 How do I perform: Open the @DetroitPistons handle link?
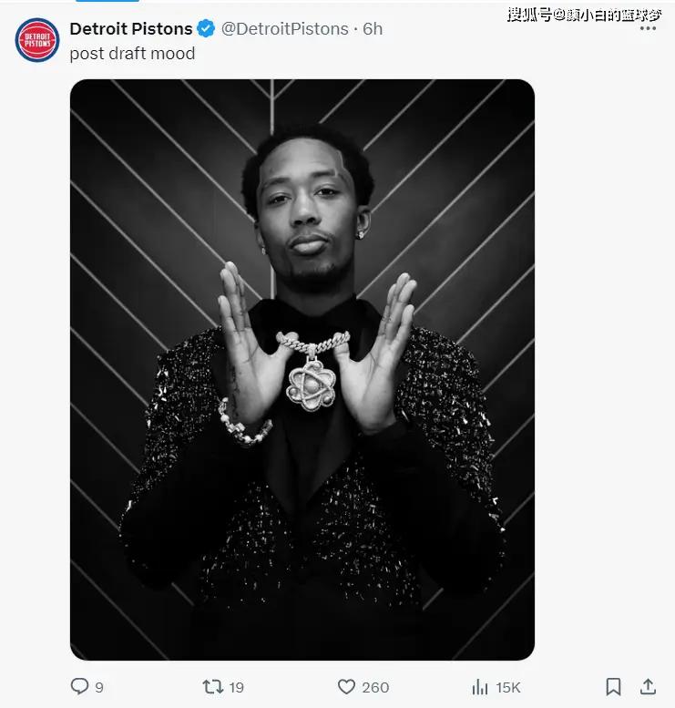[x=284, y=29]
